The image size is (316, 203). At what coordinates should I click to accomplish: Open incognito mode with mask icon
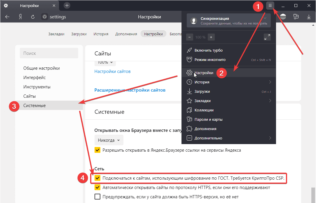click(210, 60)
